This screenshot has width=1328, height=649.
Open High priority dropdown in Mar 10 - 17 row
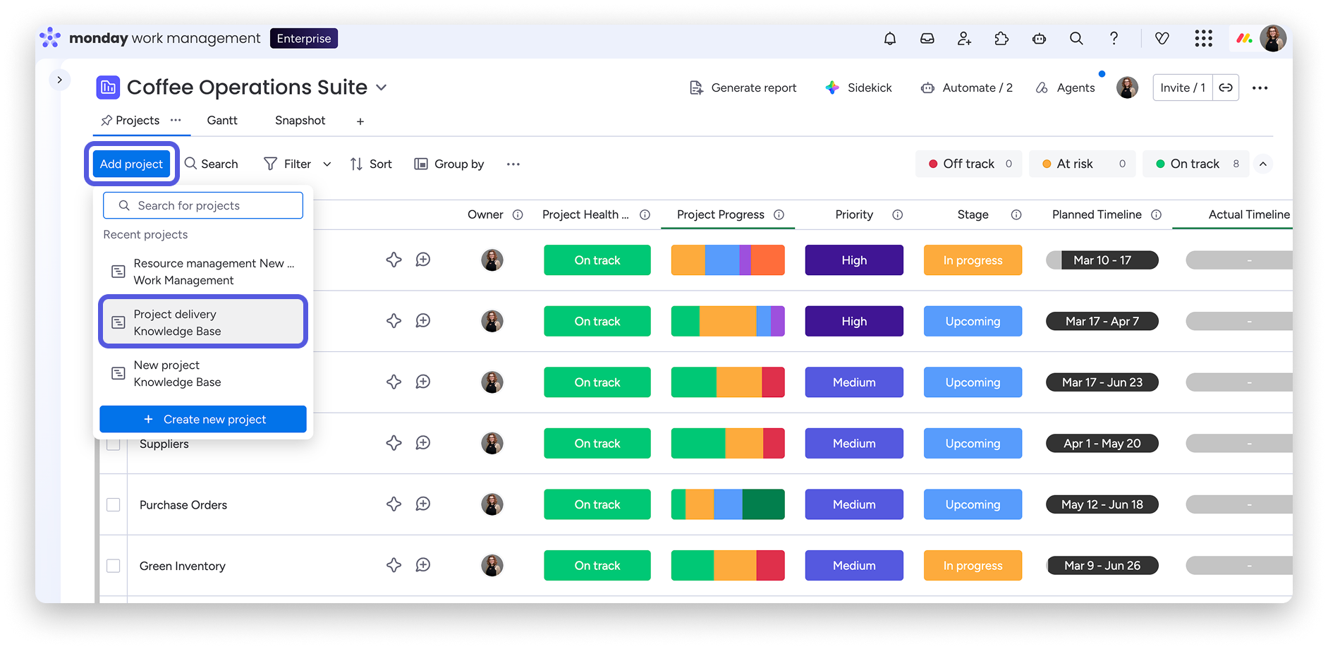pos(854,260)
